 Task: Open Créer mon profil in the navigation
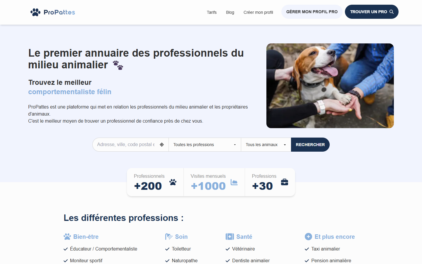click(x=258, y=12)
